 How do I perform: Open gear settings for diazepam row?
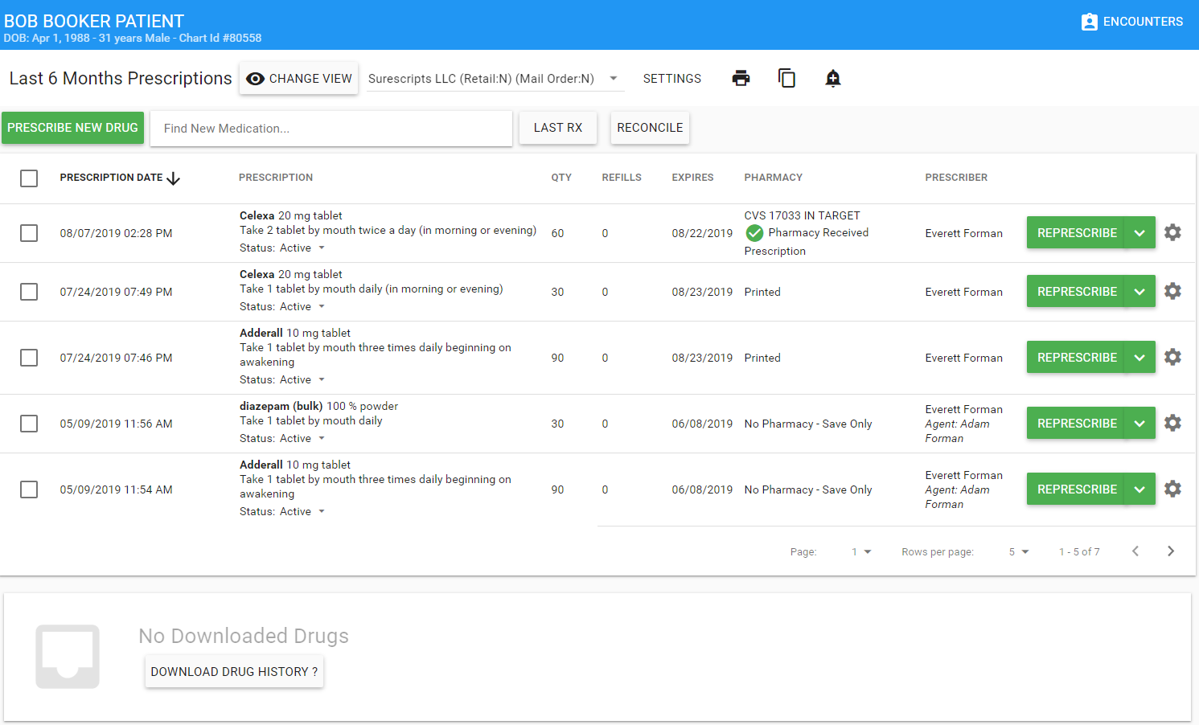(1172, 423)
